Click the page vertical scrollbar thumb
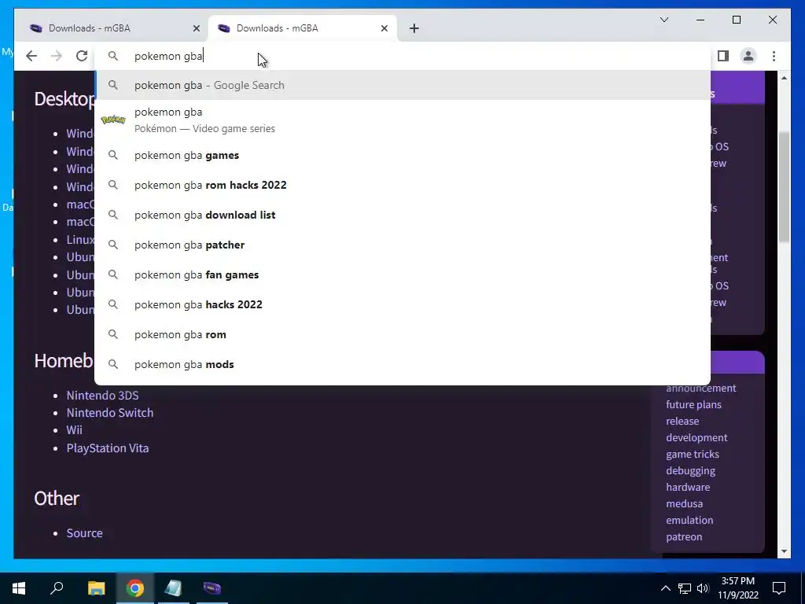Viewport: 805px width, 604px height. (x=784, y=187)
